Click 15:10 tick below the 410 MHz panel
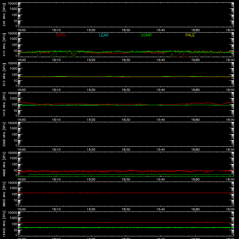This screenshot has width=239, height=239. pyautogui.click(x=56, y=60)
